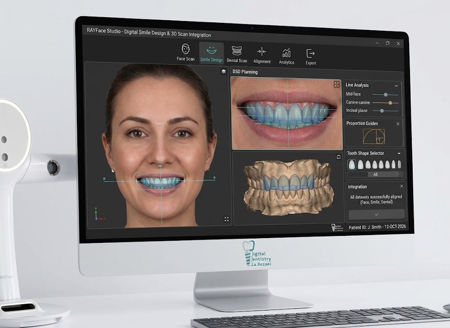Click the 3D dental arch model
Screen dimensions: 450x328
288,188
